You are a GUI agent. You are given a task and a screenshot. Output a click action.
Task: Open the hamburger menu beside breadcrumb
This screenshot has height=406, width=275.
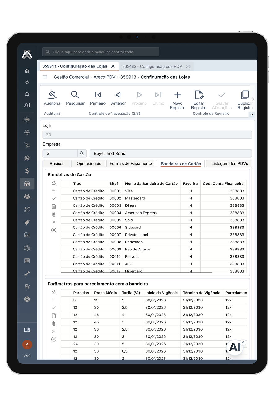[45, 77]
